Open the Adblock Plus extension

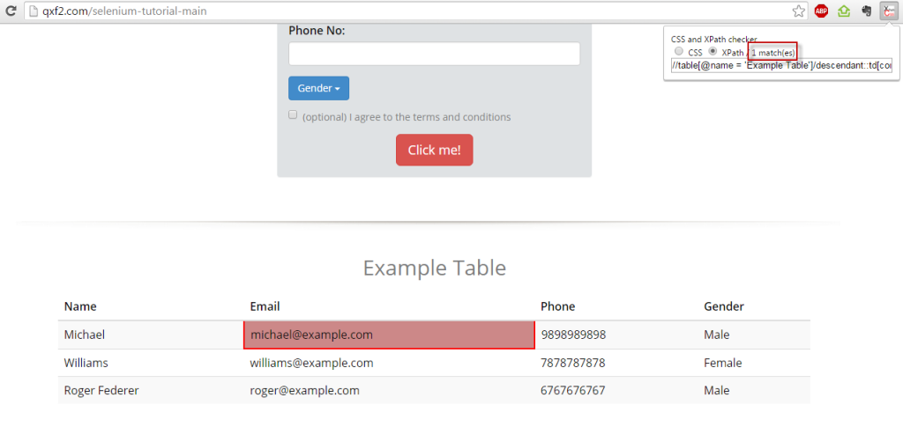click(x=821, y=11)
